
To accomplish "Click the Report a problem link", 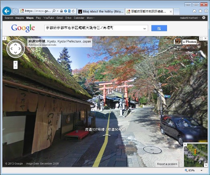I will (x=167, y=164).
